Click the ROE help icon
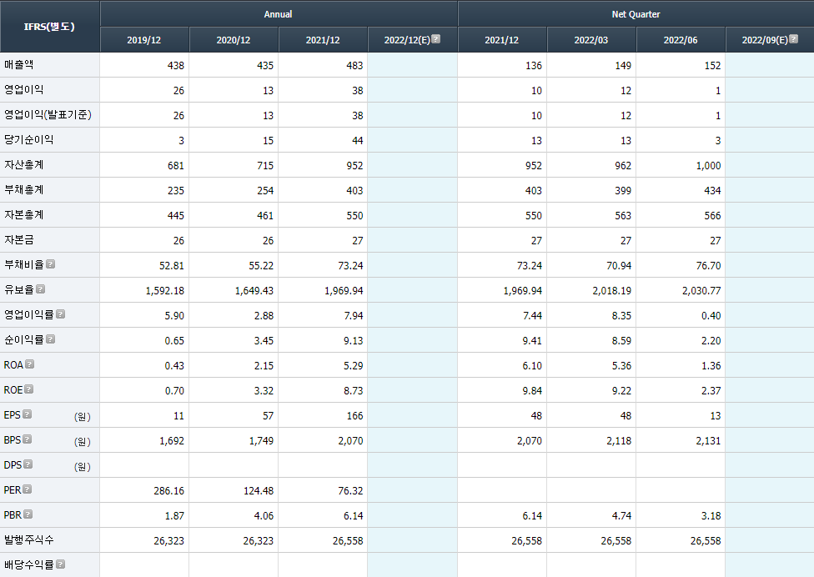 [x=29, y=389]
